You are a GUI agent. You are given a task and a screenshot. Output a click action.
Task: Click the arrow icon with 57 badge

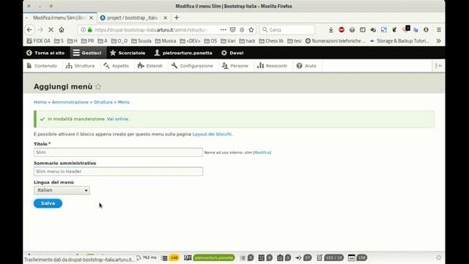click(x=303, y=257)
